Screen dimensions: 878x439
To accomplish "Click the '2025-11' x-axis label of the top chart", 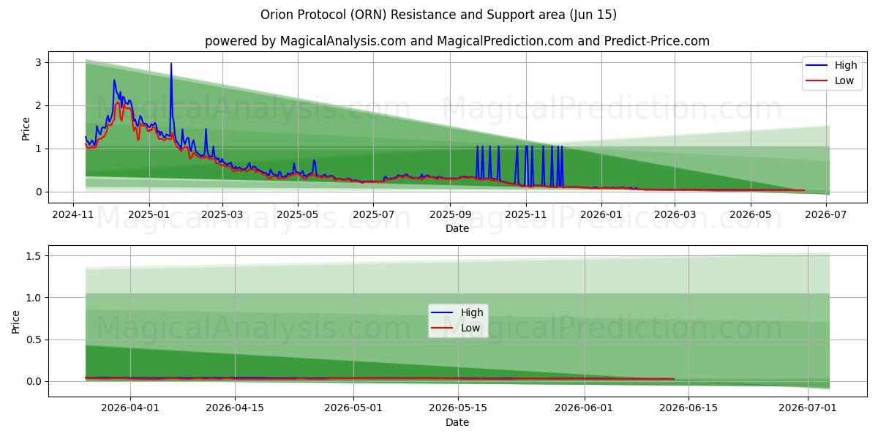I will pyautogui.click(x=525, y=215).
